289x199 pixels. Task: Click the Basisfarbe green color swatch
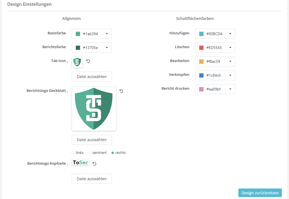(x=78, y=34)
